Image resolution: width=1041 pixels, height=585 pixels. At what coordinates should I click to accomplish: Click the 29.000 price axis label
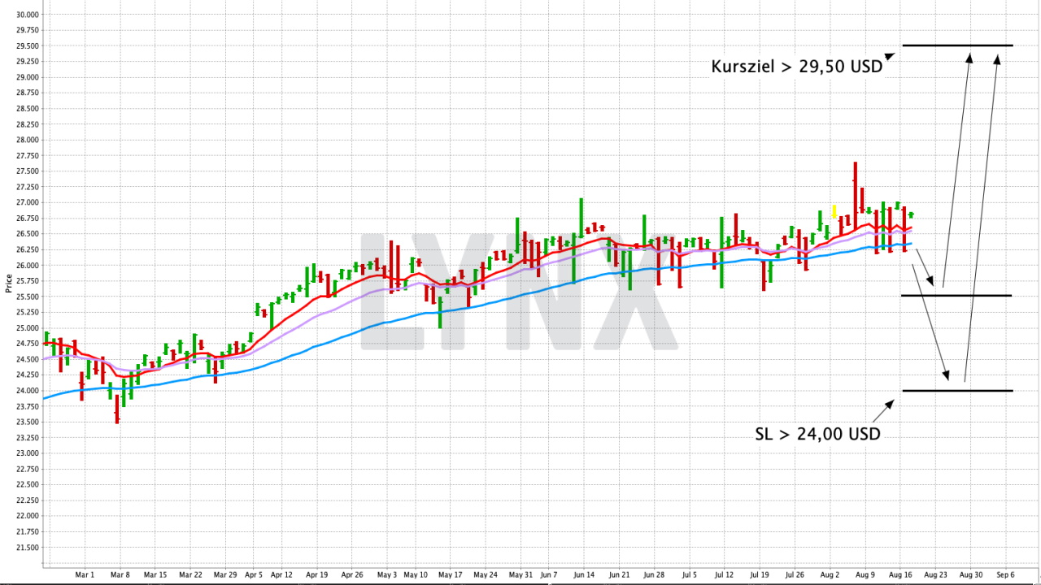click(x=27, y=77)
